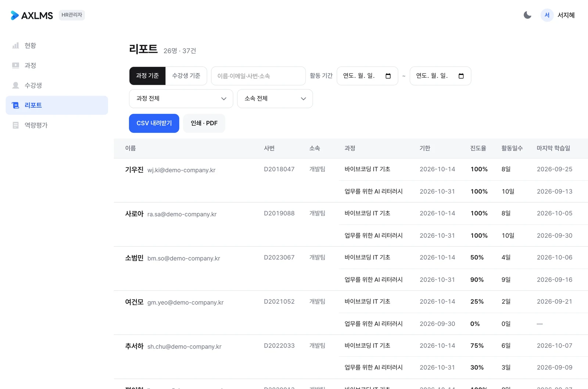The width and height of the screenshot is (588, 389).
Task: Open 수강생 in the sidebar
Action: [57, 85]
